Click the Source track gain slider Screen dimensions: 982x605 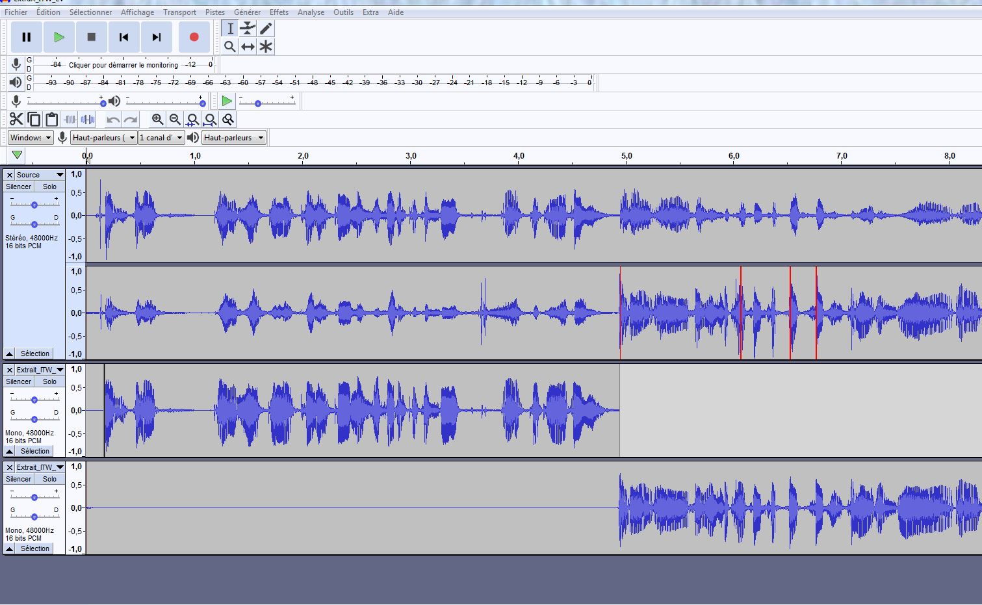click(x=34, y=205)
